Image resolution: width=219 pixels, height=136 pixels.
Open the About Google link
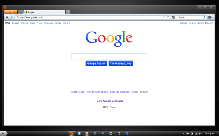coord(78,92)
